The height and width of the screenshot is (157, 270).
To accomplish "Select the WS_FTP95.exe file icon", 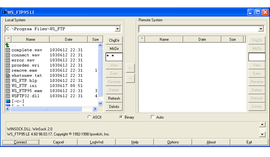I will pyautogui.click(x=8, y=91).
